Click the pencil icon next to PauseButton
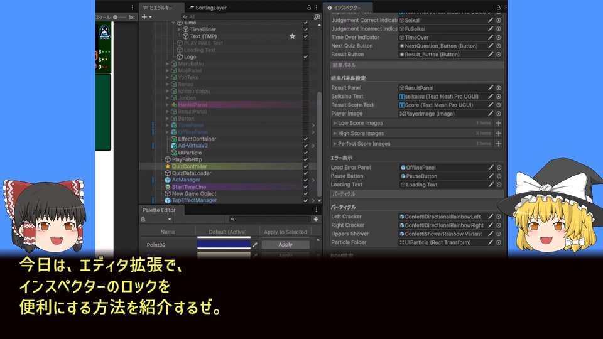Viewport: 603px width, 339px height. click(491, 176)
